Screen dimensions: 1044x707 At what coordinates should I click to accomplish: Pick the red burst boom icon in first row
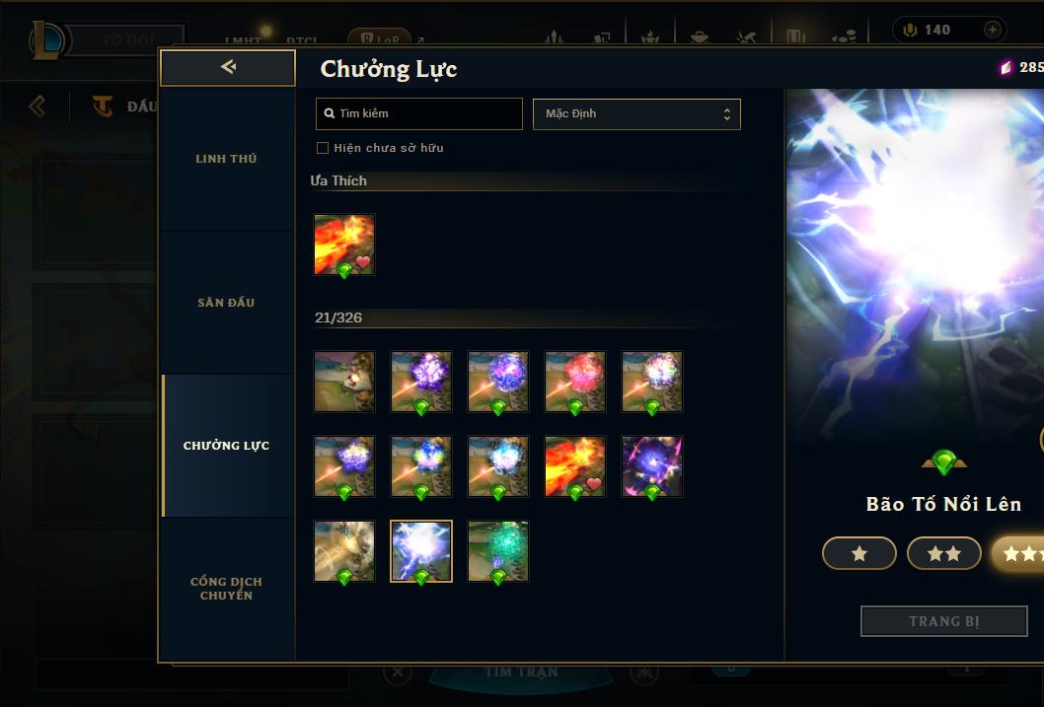(x=575, y=382)
